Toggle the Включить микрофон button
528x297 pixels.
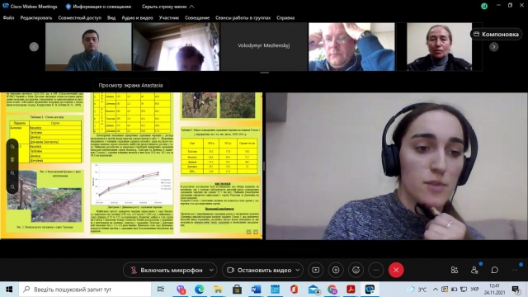coord(167,270)
